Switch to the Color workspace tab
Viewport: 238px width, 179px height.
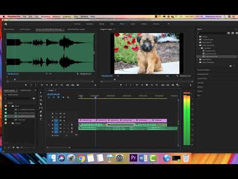[112, 24]
